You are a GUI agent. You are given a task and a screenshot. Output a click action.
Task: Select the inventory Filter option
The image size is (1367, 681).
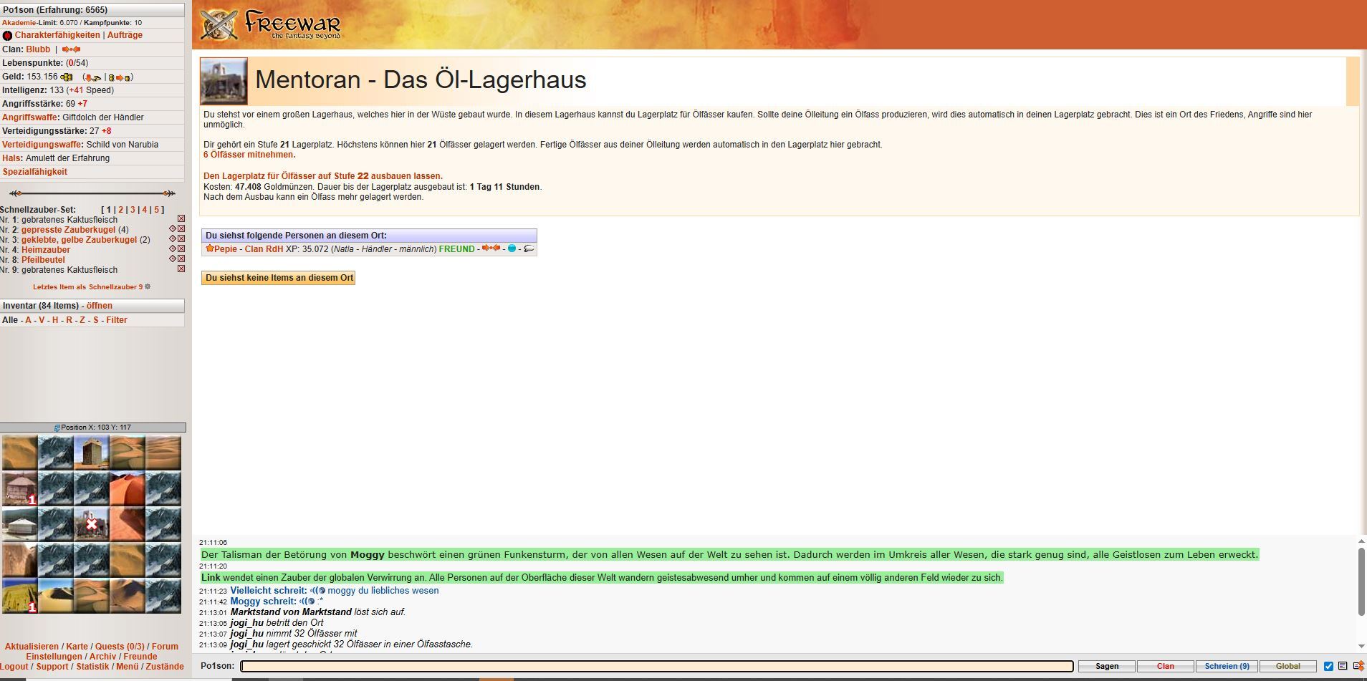click(x=117, y=320)
